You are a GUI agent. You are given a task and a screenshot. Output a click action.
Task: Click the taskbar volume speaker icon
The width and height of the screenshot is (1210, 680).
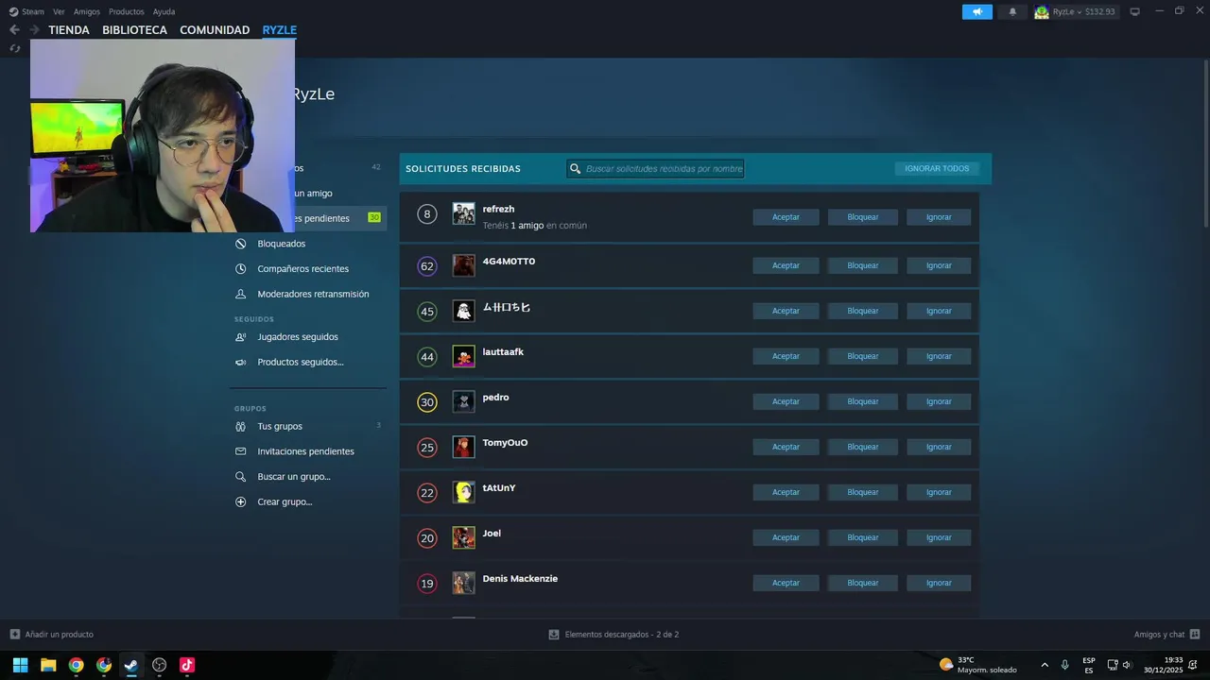pos(1127,665)
